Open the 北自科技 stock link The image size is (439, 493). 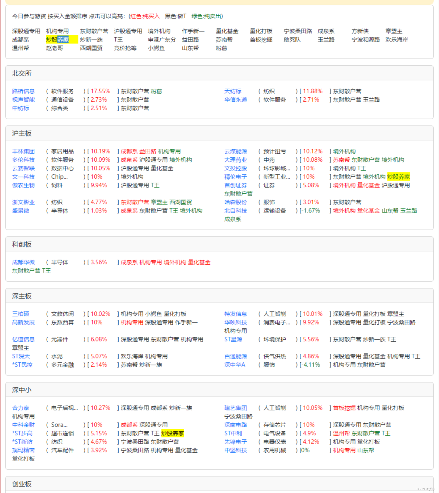pyautogui.click(x=236, y=211)
